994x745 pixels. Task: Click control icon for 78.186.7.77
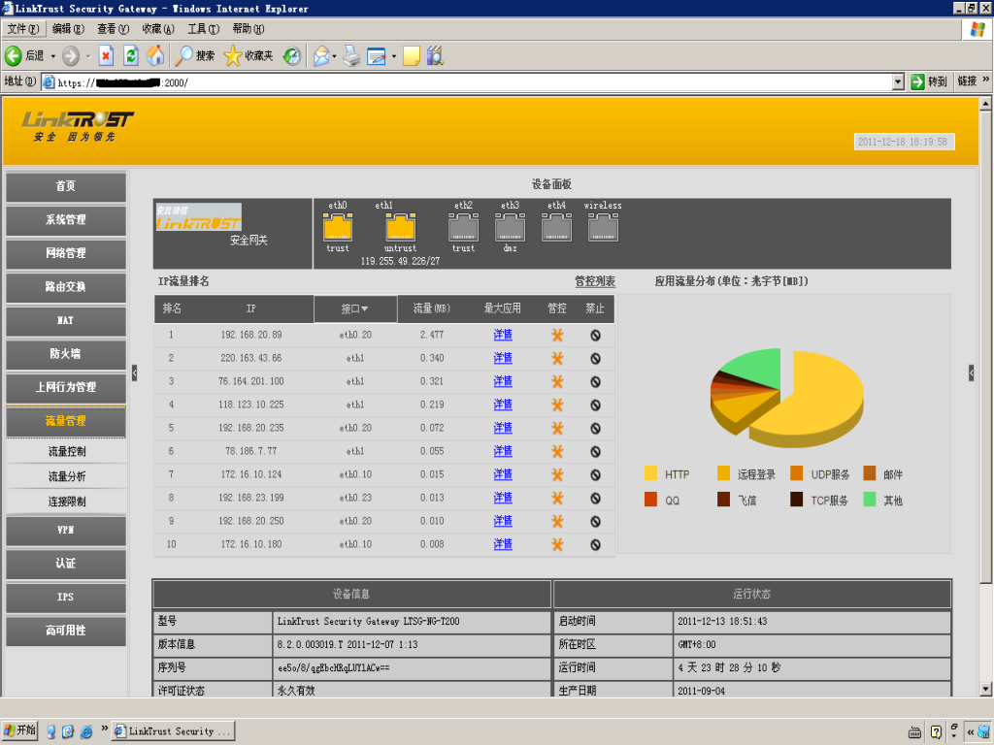[557, 452]
